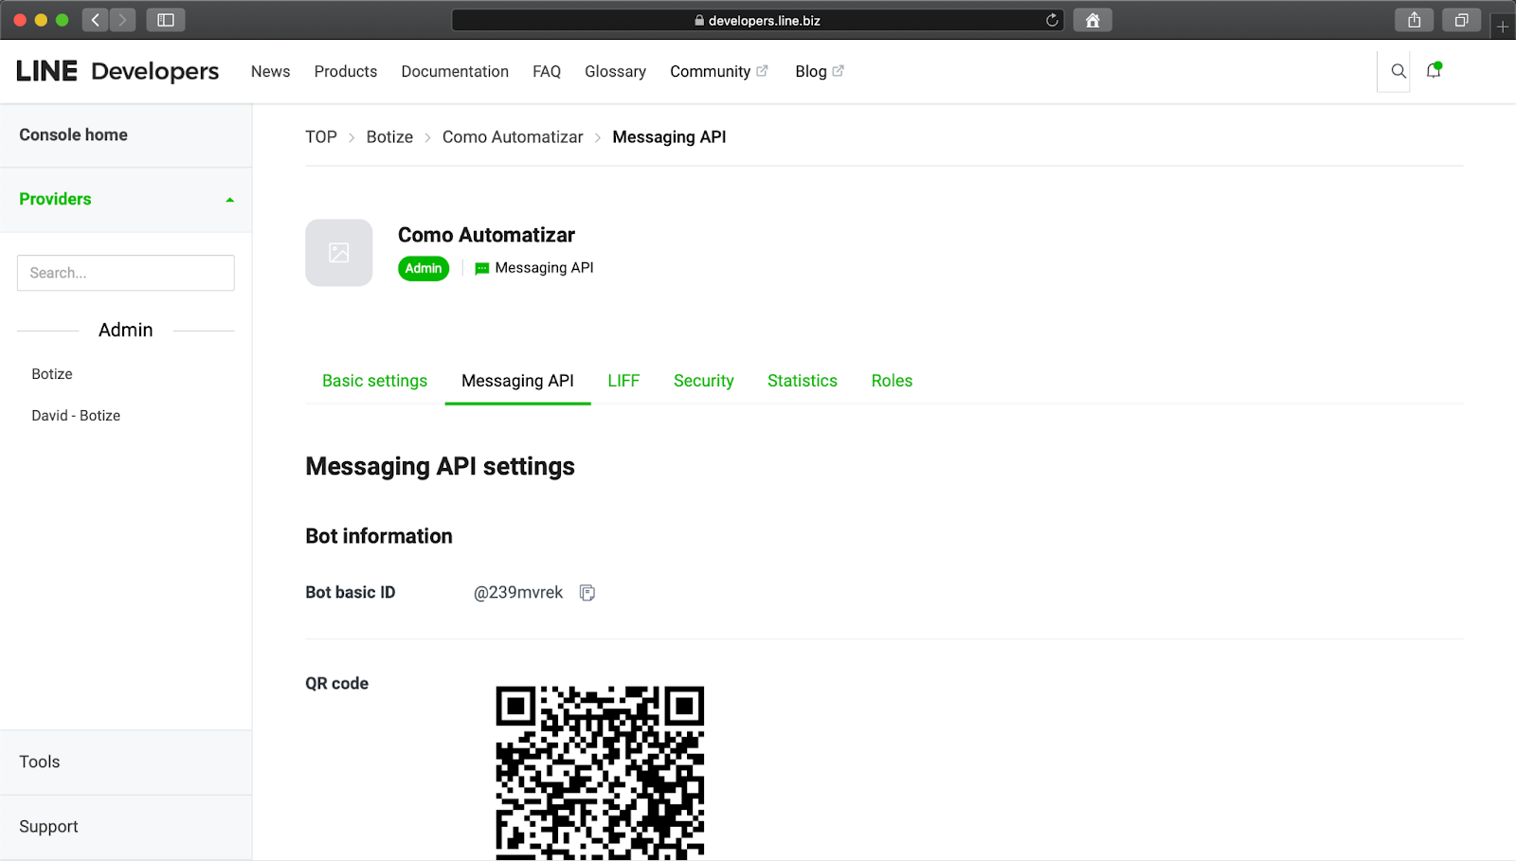Click Botize in the breadcrumb

(389, 137)
